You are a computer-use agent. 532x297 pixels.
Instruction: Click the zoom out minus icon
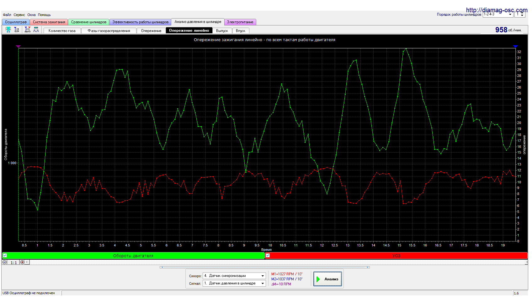[5, 262]
